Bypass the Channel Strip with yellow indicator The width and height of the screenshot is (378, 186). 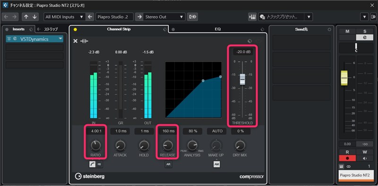[x=75, y=30]
